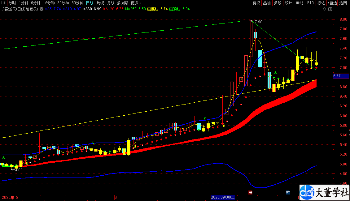Click the 涨 marker icon on timeline
Viewport: 350px width, 201px height.
[x=250, y=193]
